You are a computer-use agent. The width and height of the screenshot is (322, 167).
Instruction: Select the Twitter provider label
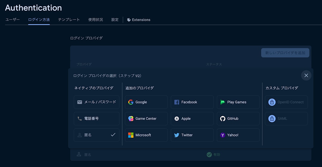187,135
